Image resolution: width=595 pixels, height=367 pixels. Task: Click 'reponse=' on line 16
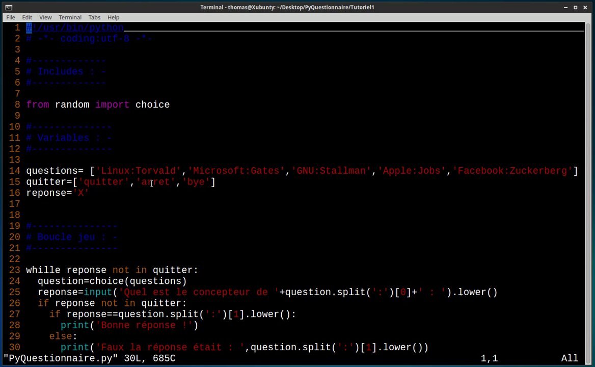pos(49,193)
